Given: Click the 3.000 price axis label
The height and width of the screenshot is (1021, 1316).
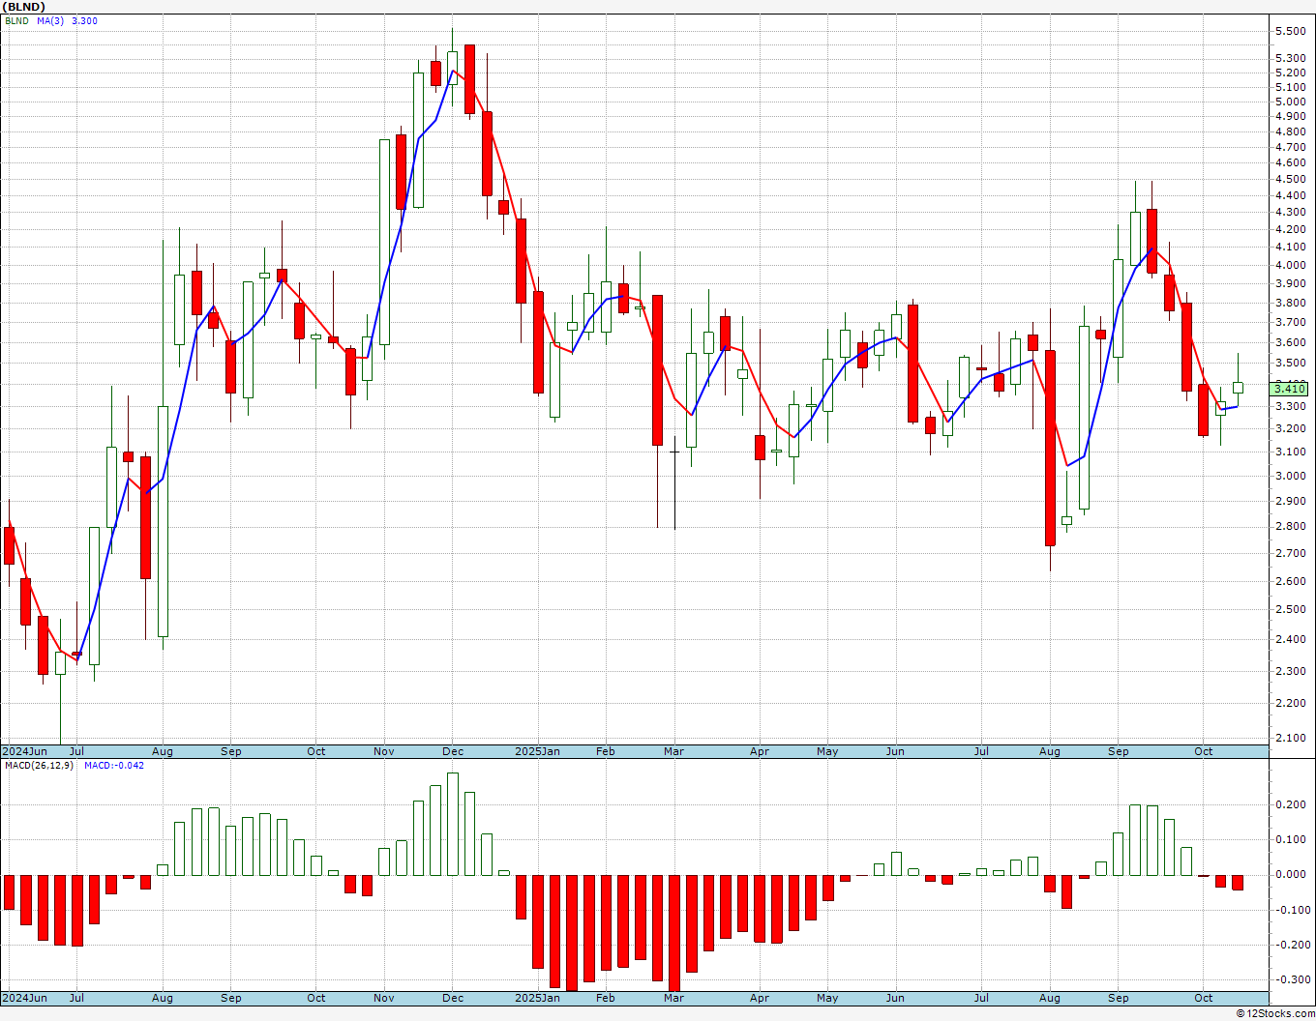Looking at the screenshot, I should tap(1291, 477).
